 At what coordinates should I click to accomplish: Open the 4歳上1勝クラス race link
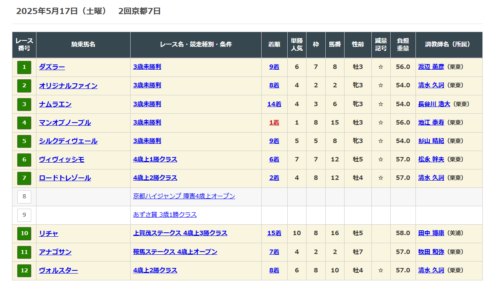pyautogui.click(x=155, y=159)
